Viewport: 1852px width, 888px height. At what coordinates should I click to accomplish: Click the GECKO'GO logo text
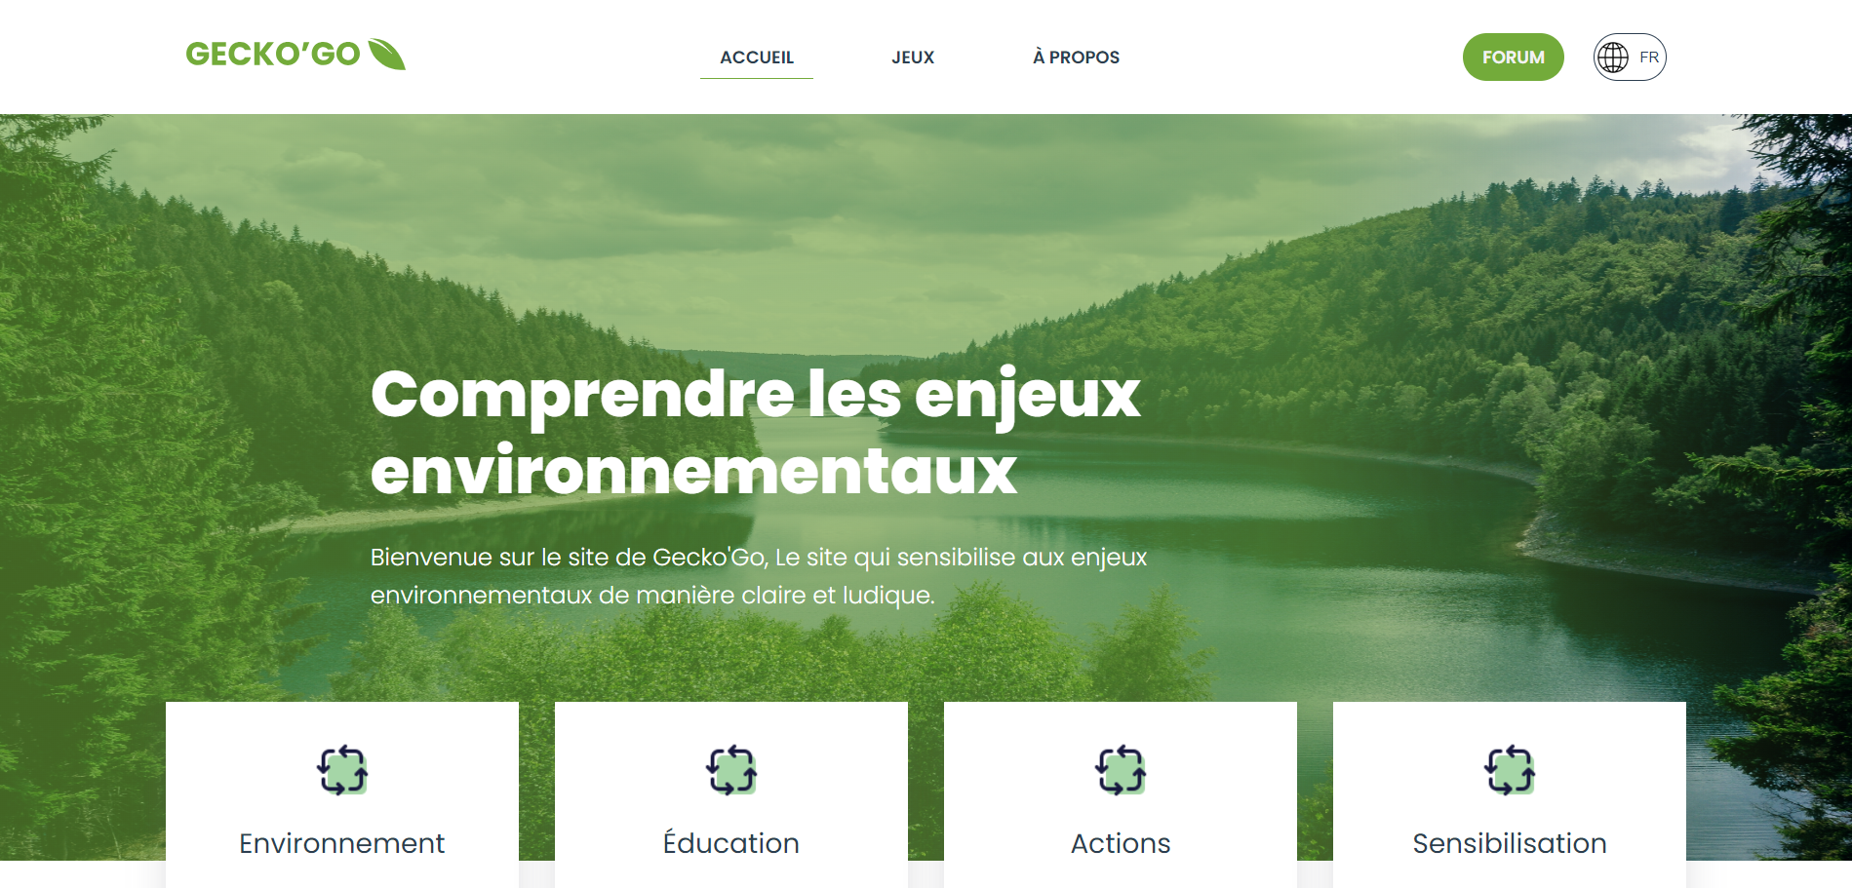point(273,54)
